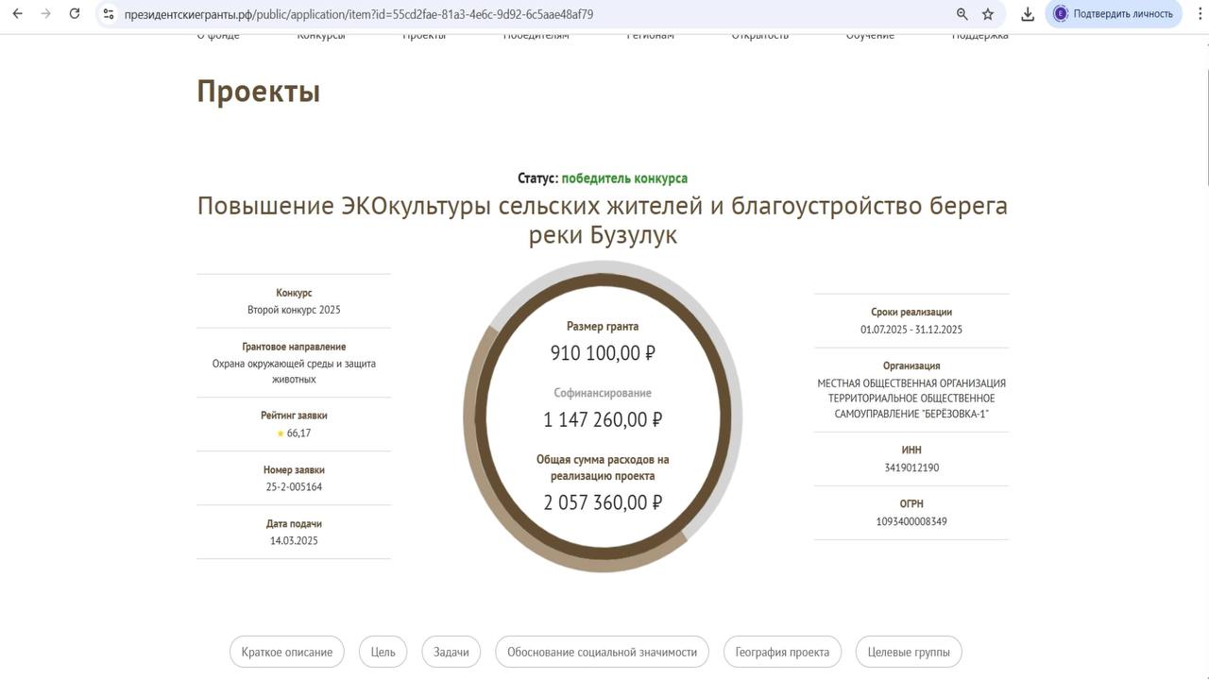
Task: Open the browser downloads icon
Action: [x=1028, y=14]
